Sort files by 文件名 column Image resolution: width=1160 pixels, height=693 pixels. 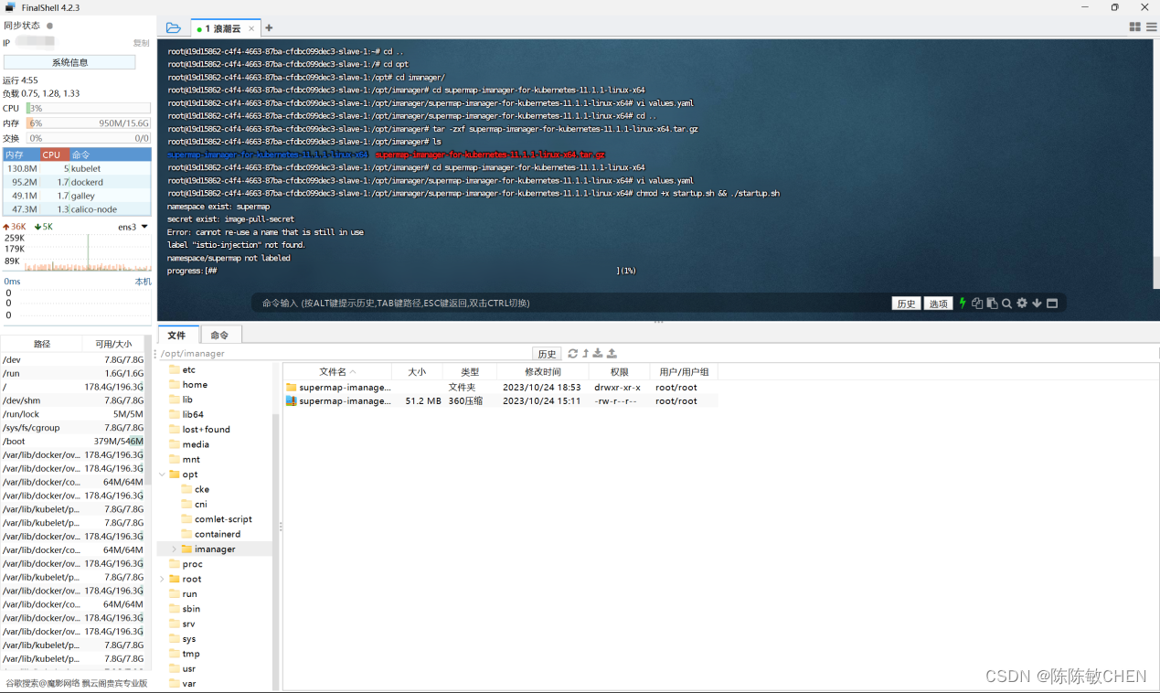tap(337, 372)
